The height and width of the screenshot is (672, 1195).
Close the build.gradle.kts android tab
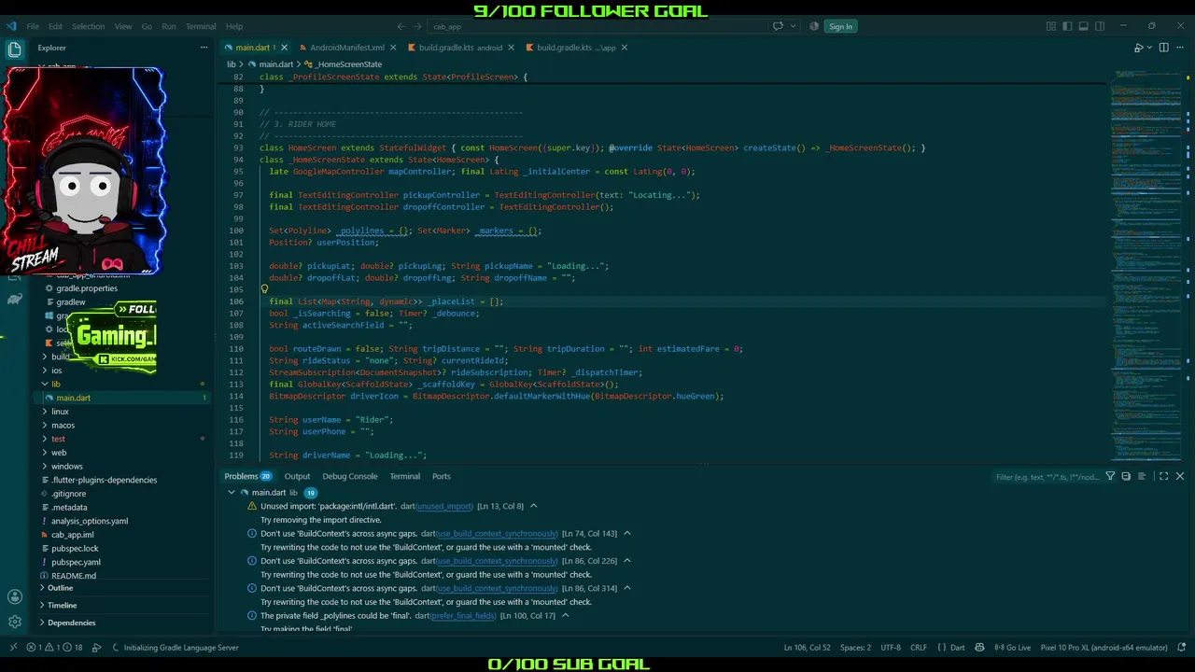pyautogui.click(x=512, y=47)
